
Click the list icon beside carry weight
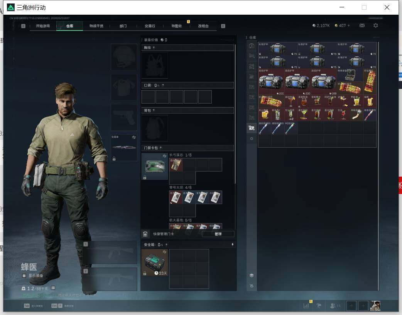point(53,288)
